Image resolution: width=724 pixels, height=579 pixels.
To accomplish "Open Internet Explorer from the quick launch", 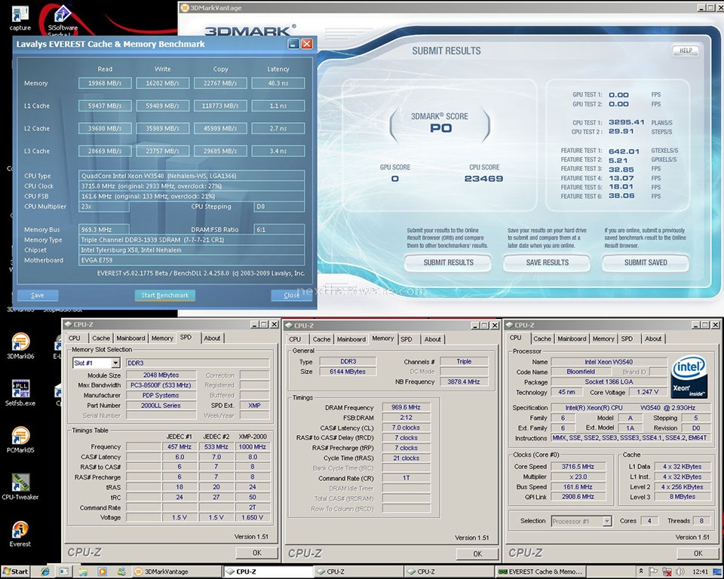I will pyautogui.click(x=44, y=571).
